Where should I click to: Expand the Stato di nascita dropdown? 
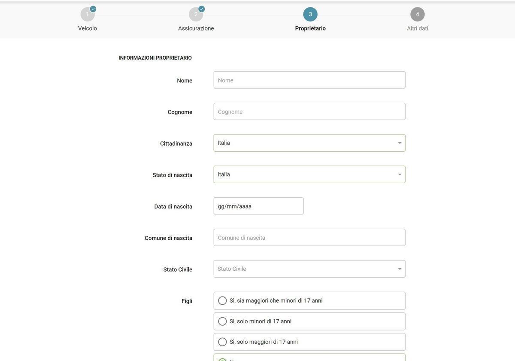coord(400,174)
